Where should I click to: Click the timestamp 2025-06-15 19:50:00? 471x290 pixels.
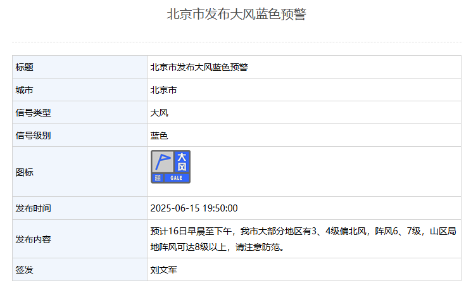pos(194,208)
